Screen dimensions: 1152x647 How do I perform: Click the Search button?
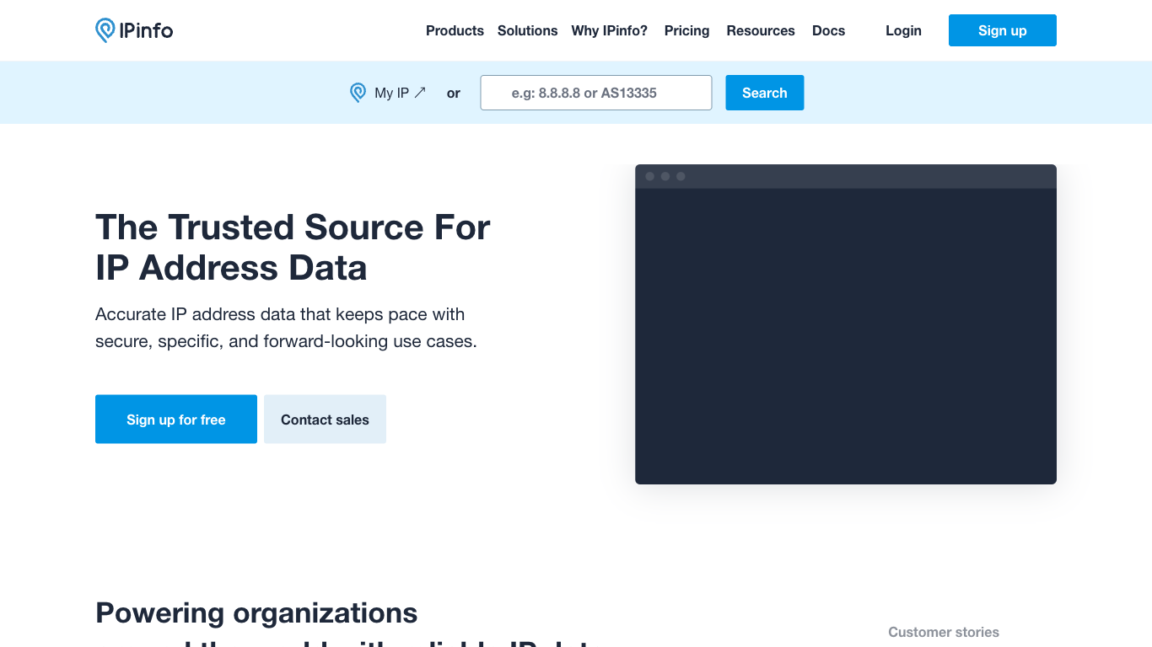click(x=764, y=93)
